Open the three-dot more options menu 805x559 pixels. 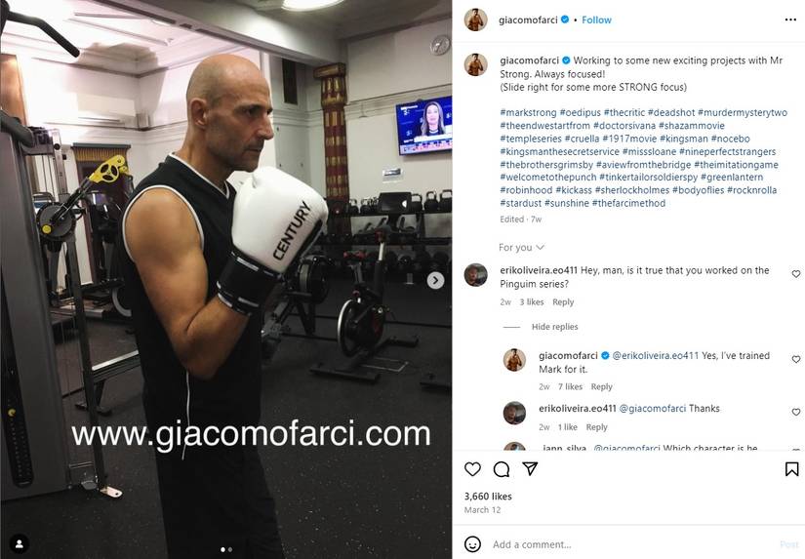coord(790,20)
